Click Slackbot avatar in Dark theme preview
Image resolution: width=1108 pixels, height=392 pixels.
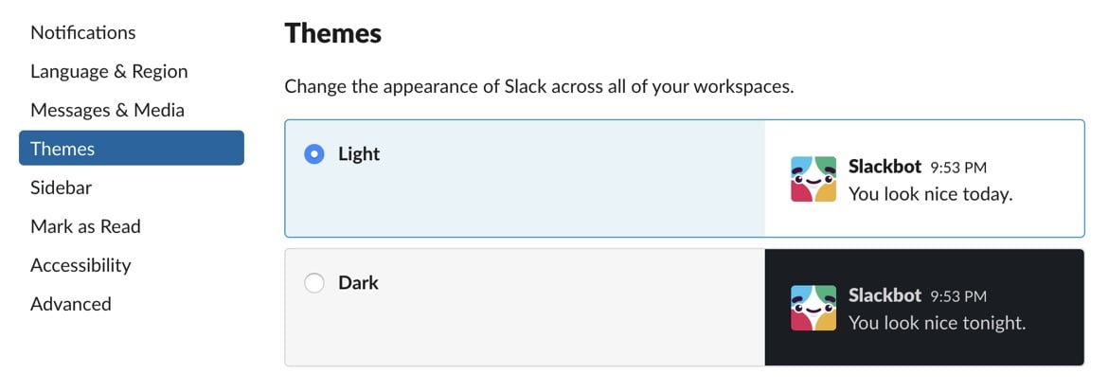(813, 308)
